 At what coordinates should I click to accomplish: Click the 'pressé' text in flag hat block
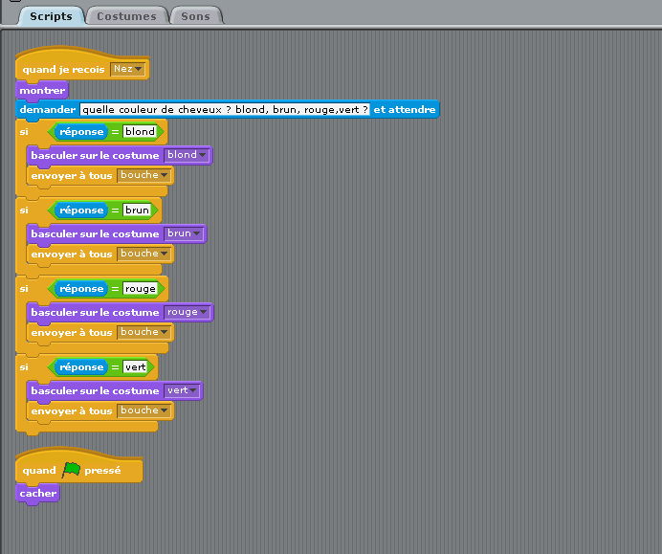pyautogui.click(x=102, y=471)
